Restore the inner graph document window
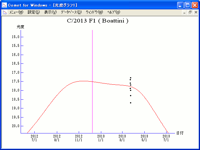The height and width of the screenshot is (150, 200). (x=190, y=12)
